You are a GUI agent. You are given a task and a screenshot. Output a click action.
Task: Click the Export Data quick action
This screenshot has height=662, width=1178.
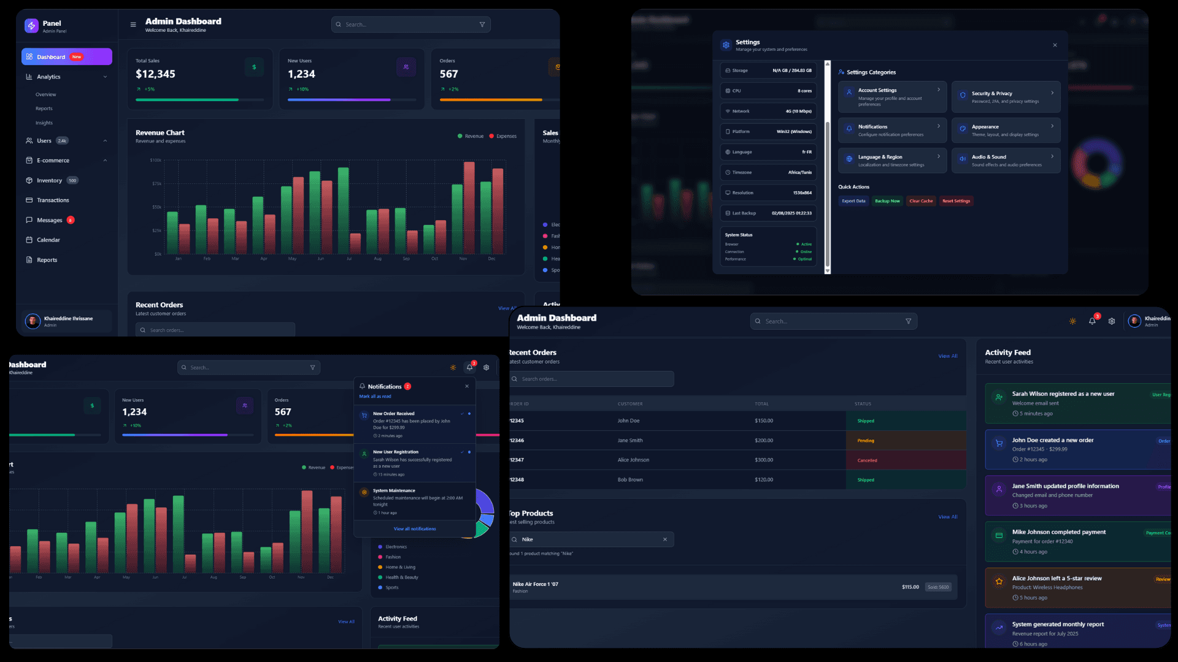tap(853, 201)
